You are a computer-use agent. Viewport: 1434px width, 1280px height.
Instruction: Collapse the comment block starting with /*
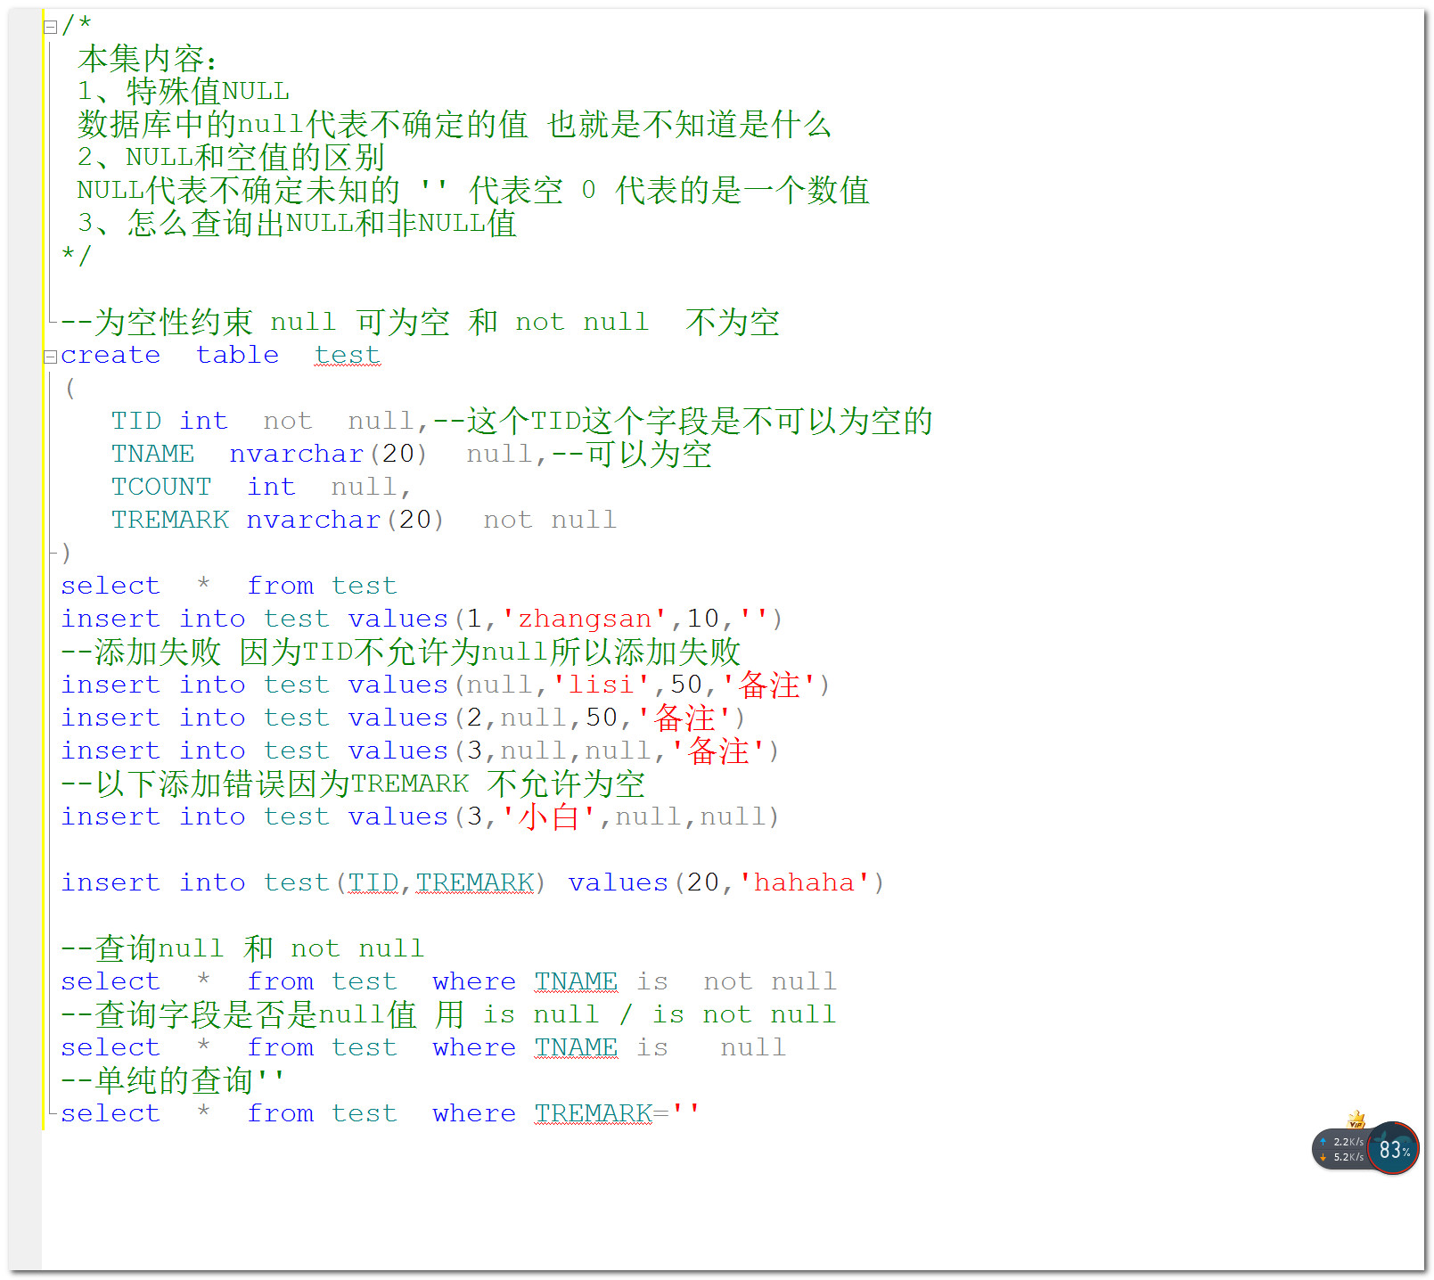tap(51, 28)
